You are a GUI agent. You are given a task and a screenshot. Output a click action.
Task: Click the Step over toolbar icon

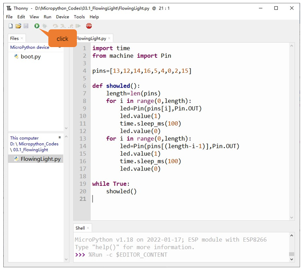55,26
